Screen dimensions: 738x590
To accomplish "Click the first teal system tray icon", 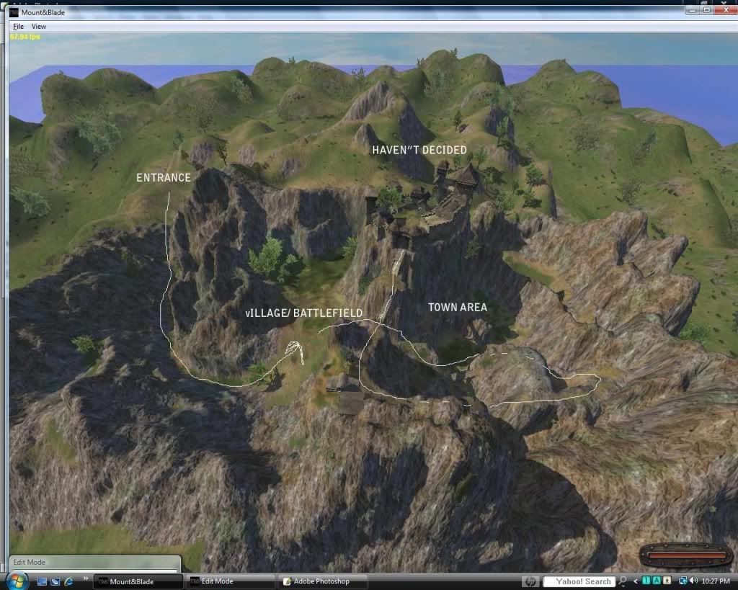I will (x=646, y=581).
